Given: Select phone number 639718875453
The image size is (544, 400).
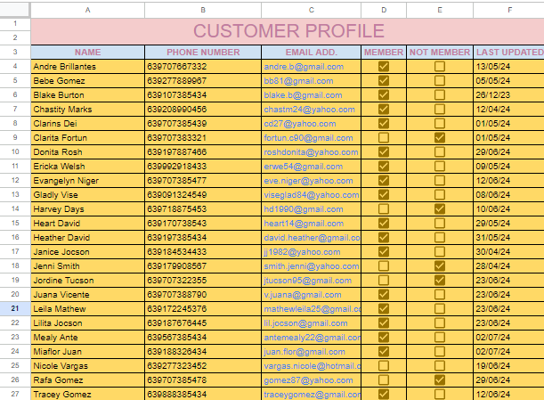Looking at the screenshot, I should click(203, 208).
